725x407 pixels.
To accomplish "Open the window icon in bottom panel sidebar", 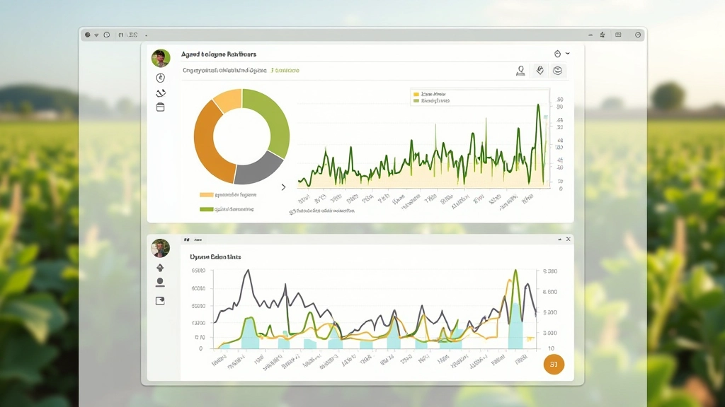I will coord(160,300).
